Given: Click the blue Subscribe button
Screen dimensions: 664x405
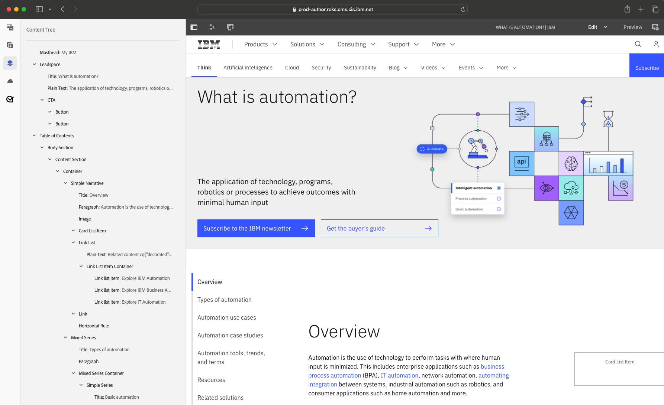Looking at the screenshot, I should [x=647, y=65].
